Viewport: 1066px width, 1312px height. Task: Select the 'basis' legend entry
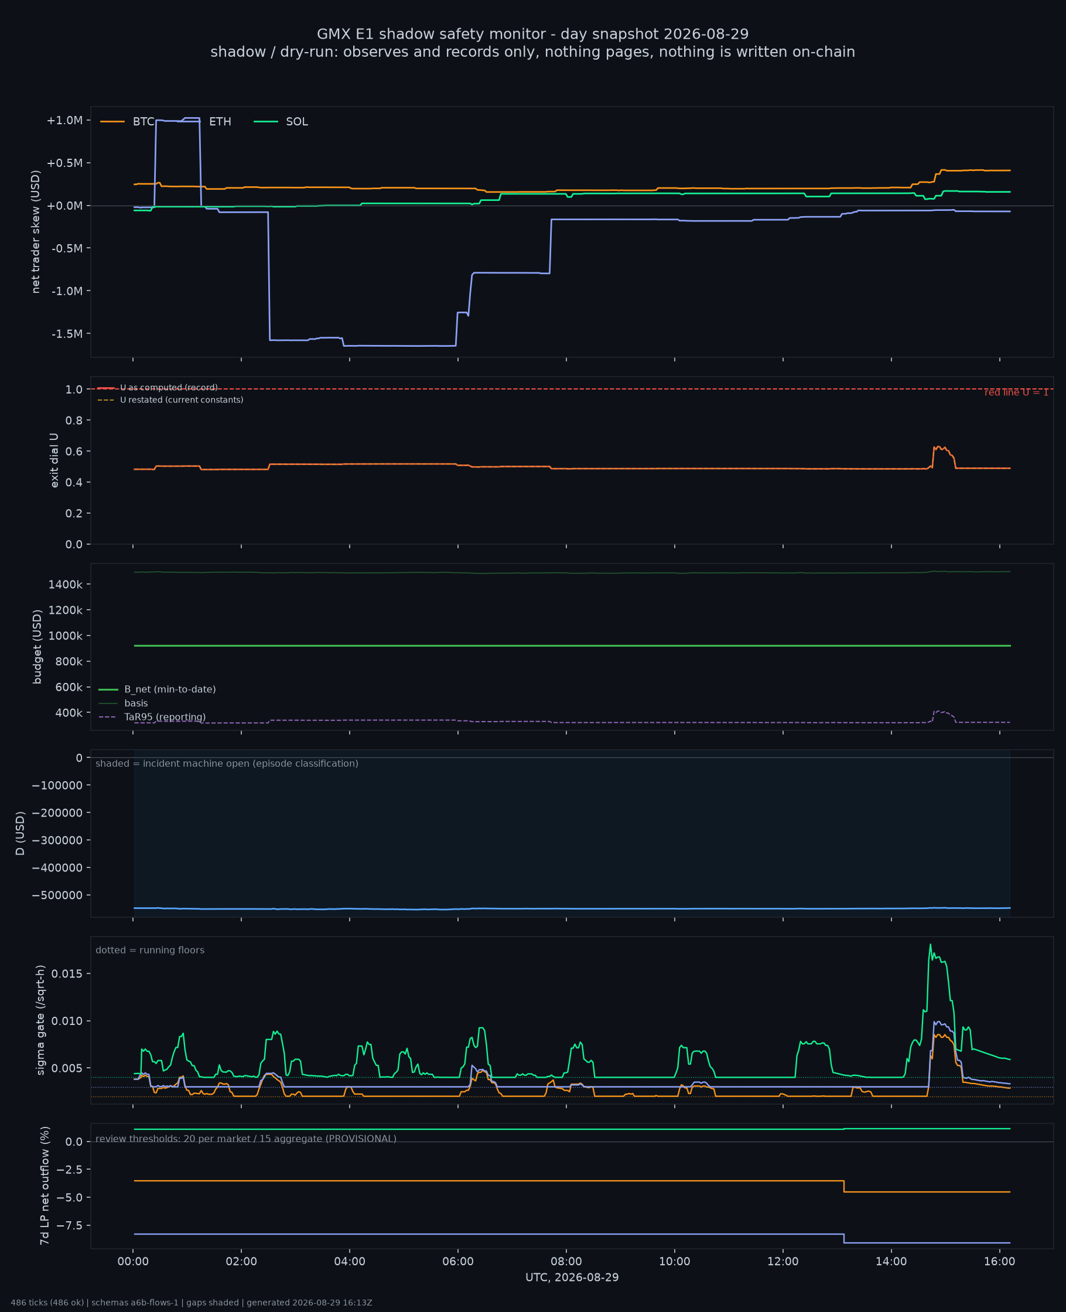coord(124,703)
